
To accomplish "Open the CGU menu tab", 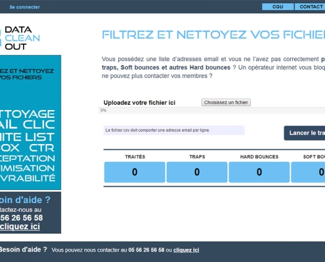I will click(278, 7).
